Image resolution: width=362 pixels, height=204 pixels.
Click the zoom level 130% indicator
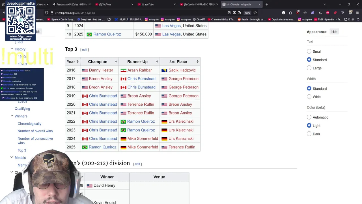[247, 13]
